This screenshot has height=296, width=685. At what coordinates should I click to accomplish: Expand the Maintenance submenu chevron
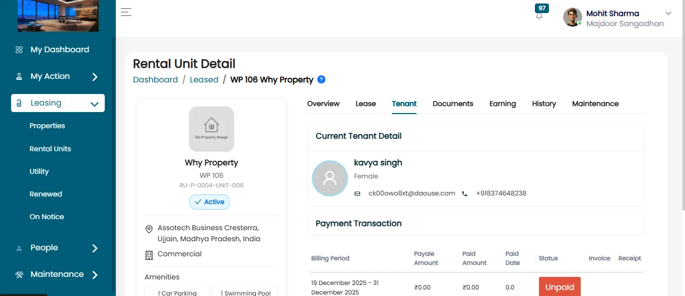point(95,275)
